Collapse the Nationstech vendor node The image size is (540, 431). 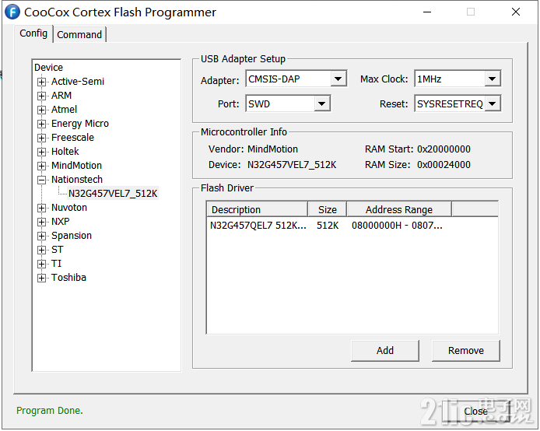tap(42, 180)
